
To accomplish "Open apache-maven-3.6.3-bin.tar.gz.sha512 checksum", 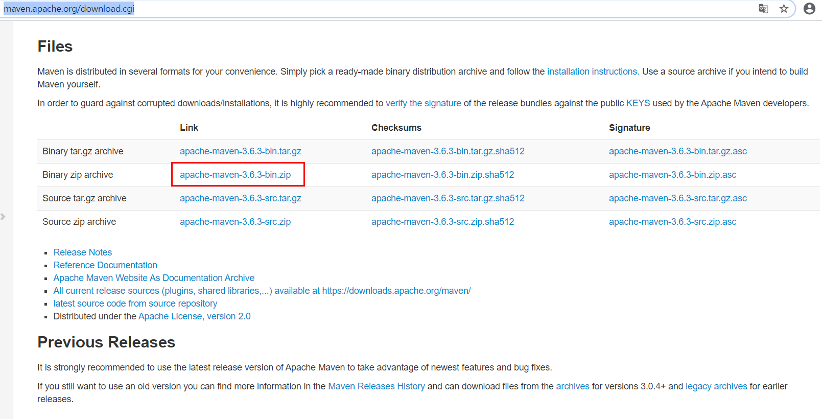I will click(x=448, y=151).
